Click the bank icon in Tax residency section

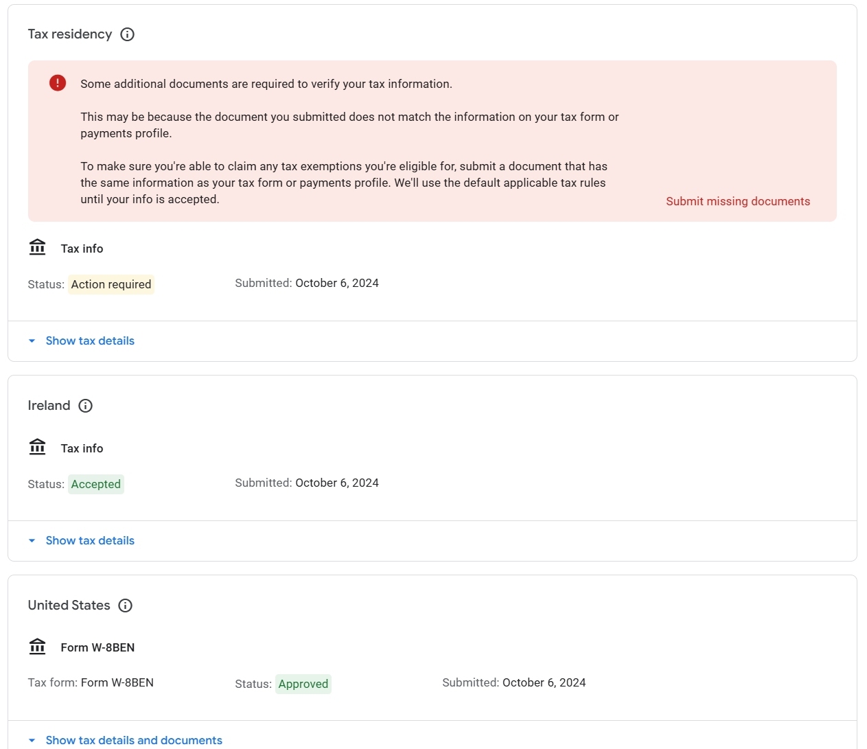[x=37, y=248]
